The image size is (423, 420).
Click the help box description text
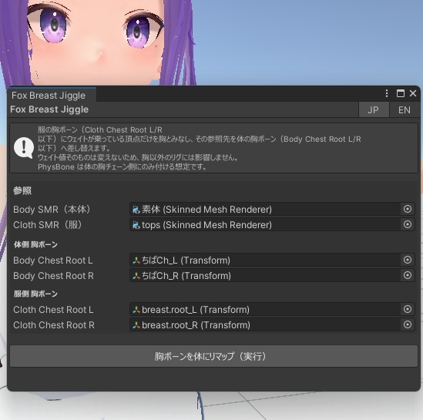coord(200,148)
